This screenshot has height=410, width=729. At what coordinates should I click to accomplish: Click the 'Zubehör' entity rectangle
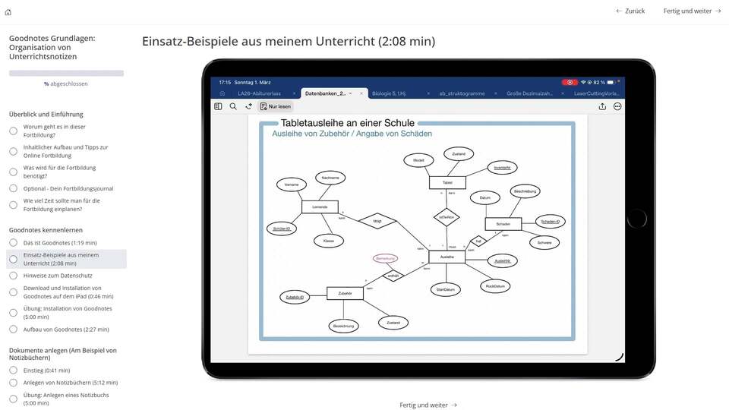[x=345, y=293]
